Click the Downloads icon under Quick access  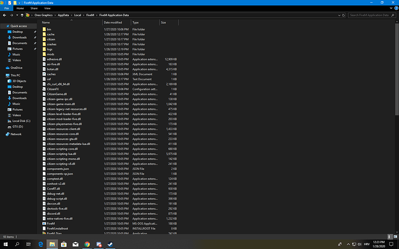coord(9,38)
